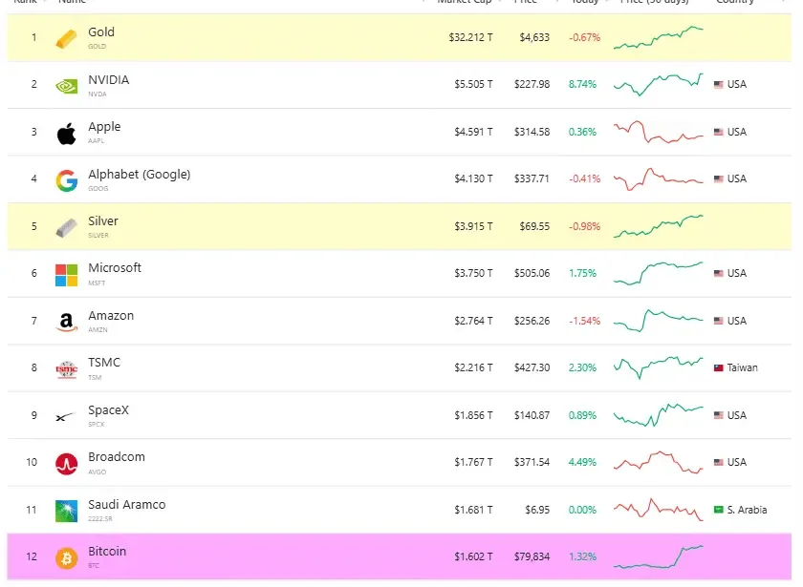This screenshot has height=587, width=803.
Task: Click the Saudi Aramco logo
Action: click(x=67, y=511)
